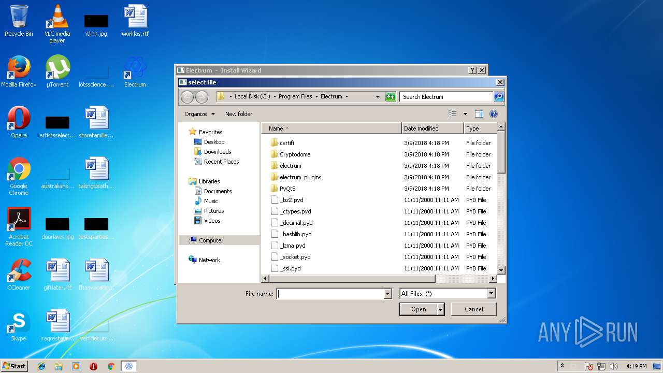Expand address bar history dropdown

[x=378, y=97]
